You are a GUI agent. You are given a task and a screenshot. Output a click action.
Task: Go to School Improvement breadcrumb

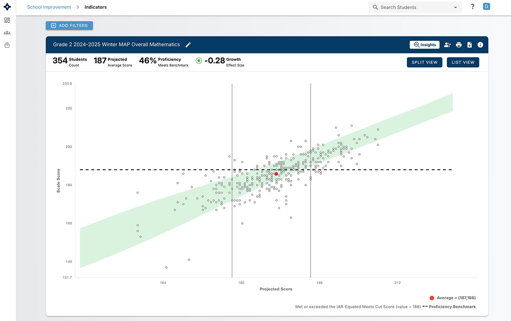tap(49, 7)
